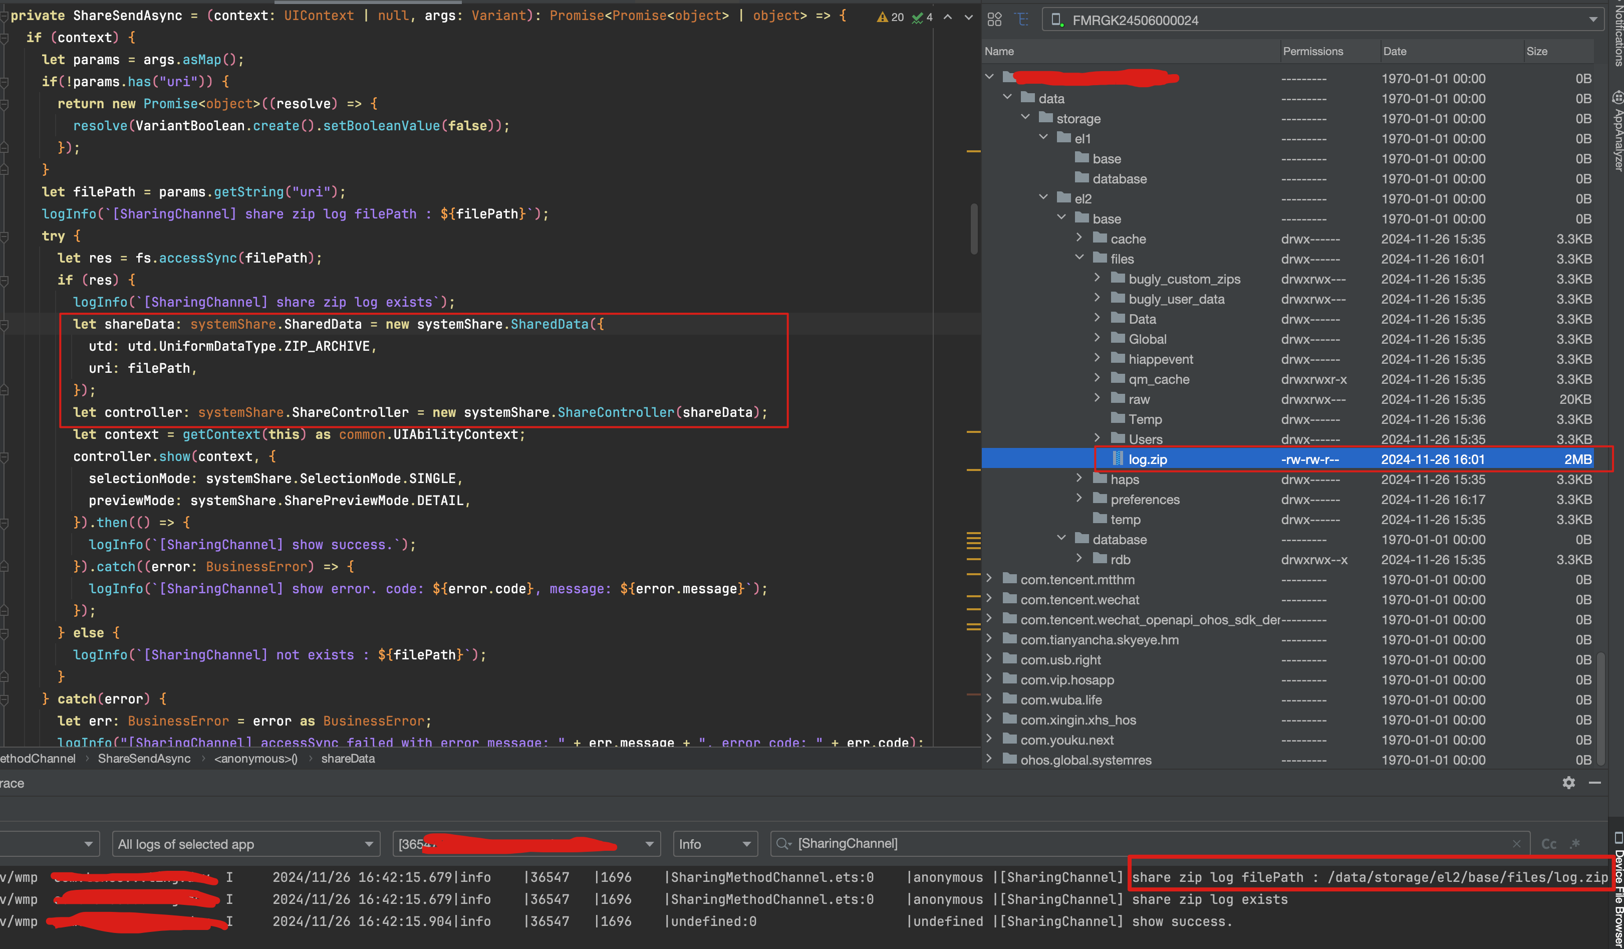The height and width of the screenshot is (949, 1624).
Task: Click the ShareSendAsync breadcrumb
Action: point(144,758)
